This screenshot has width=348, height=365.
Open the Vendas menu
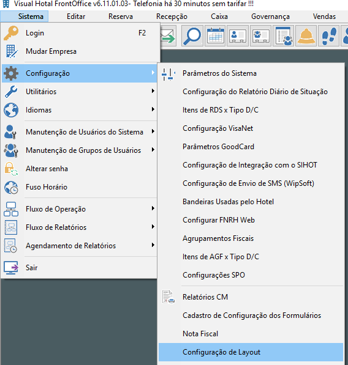324,17
